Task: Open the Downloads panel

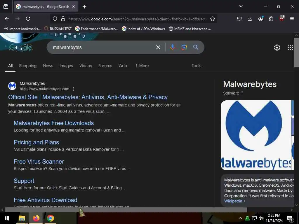Action: tap(250, 19)
